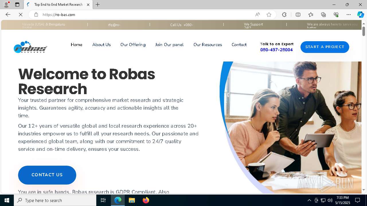367x206 pixels.
Task: Go to Contact page
Action: [239, 45]
